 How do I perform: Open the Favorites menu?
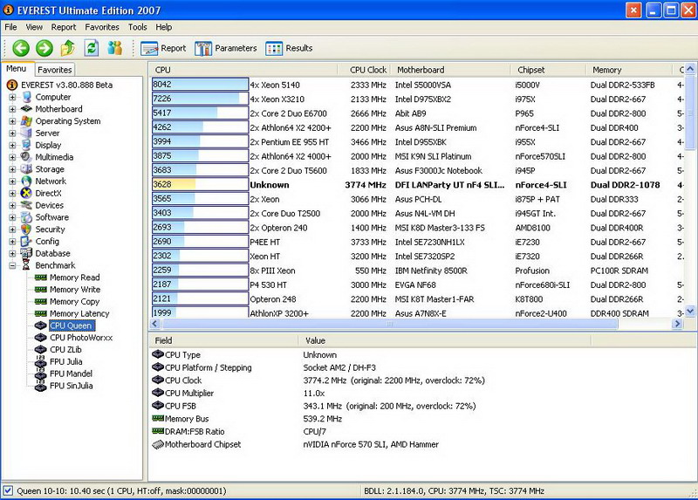[102, 27]
